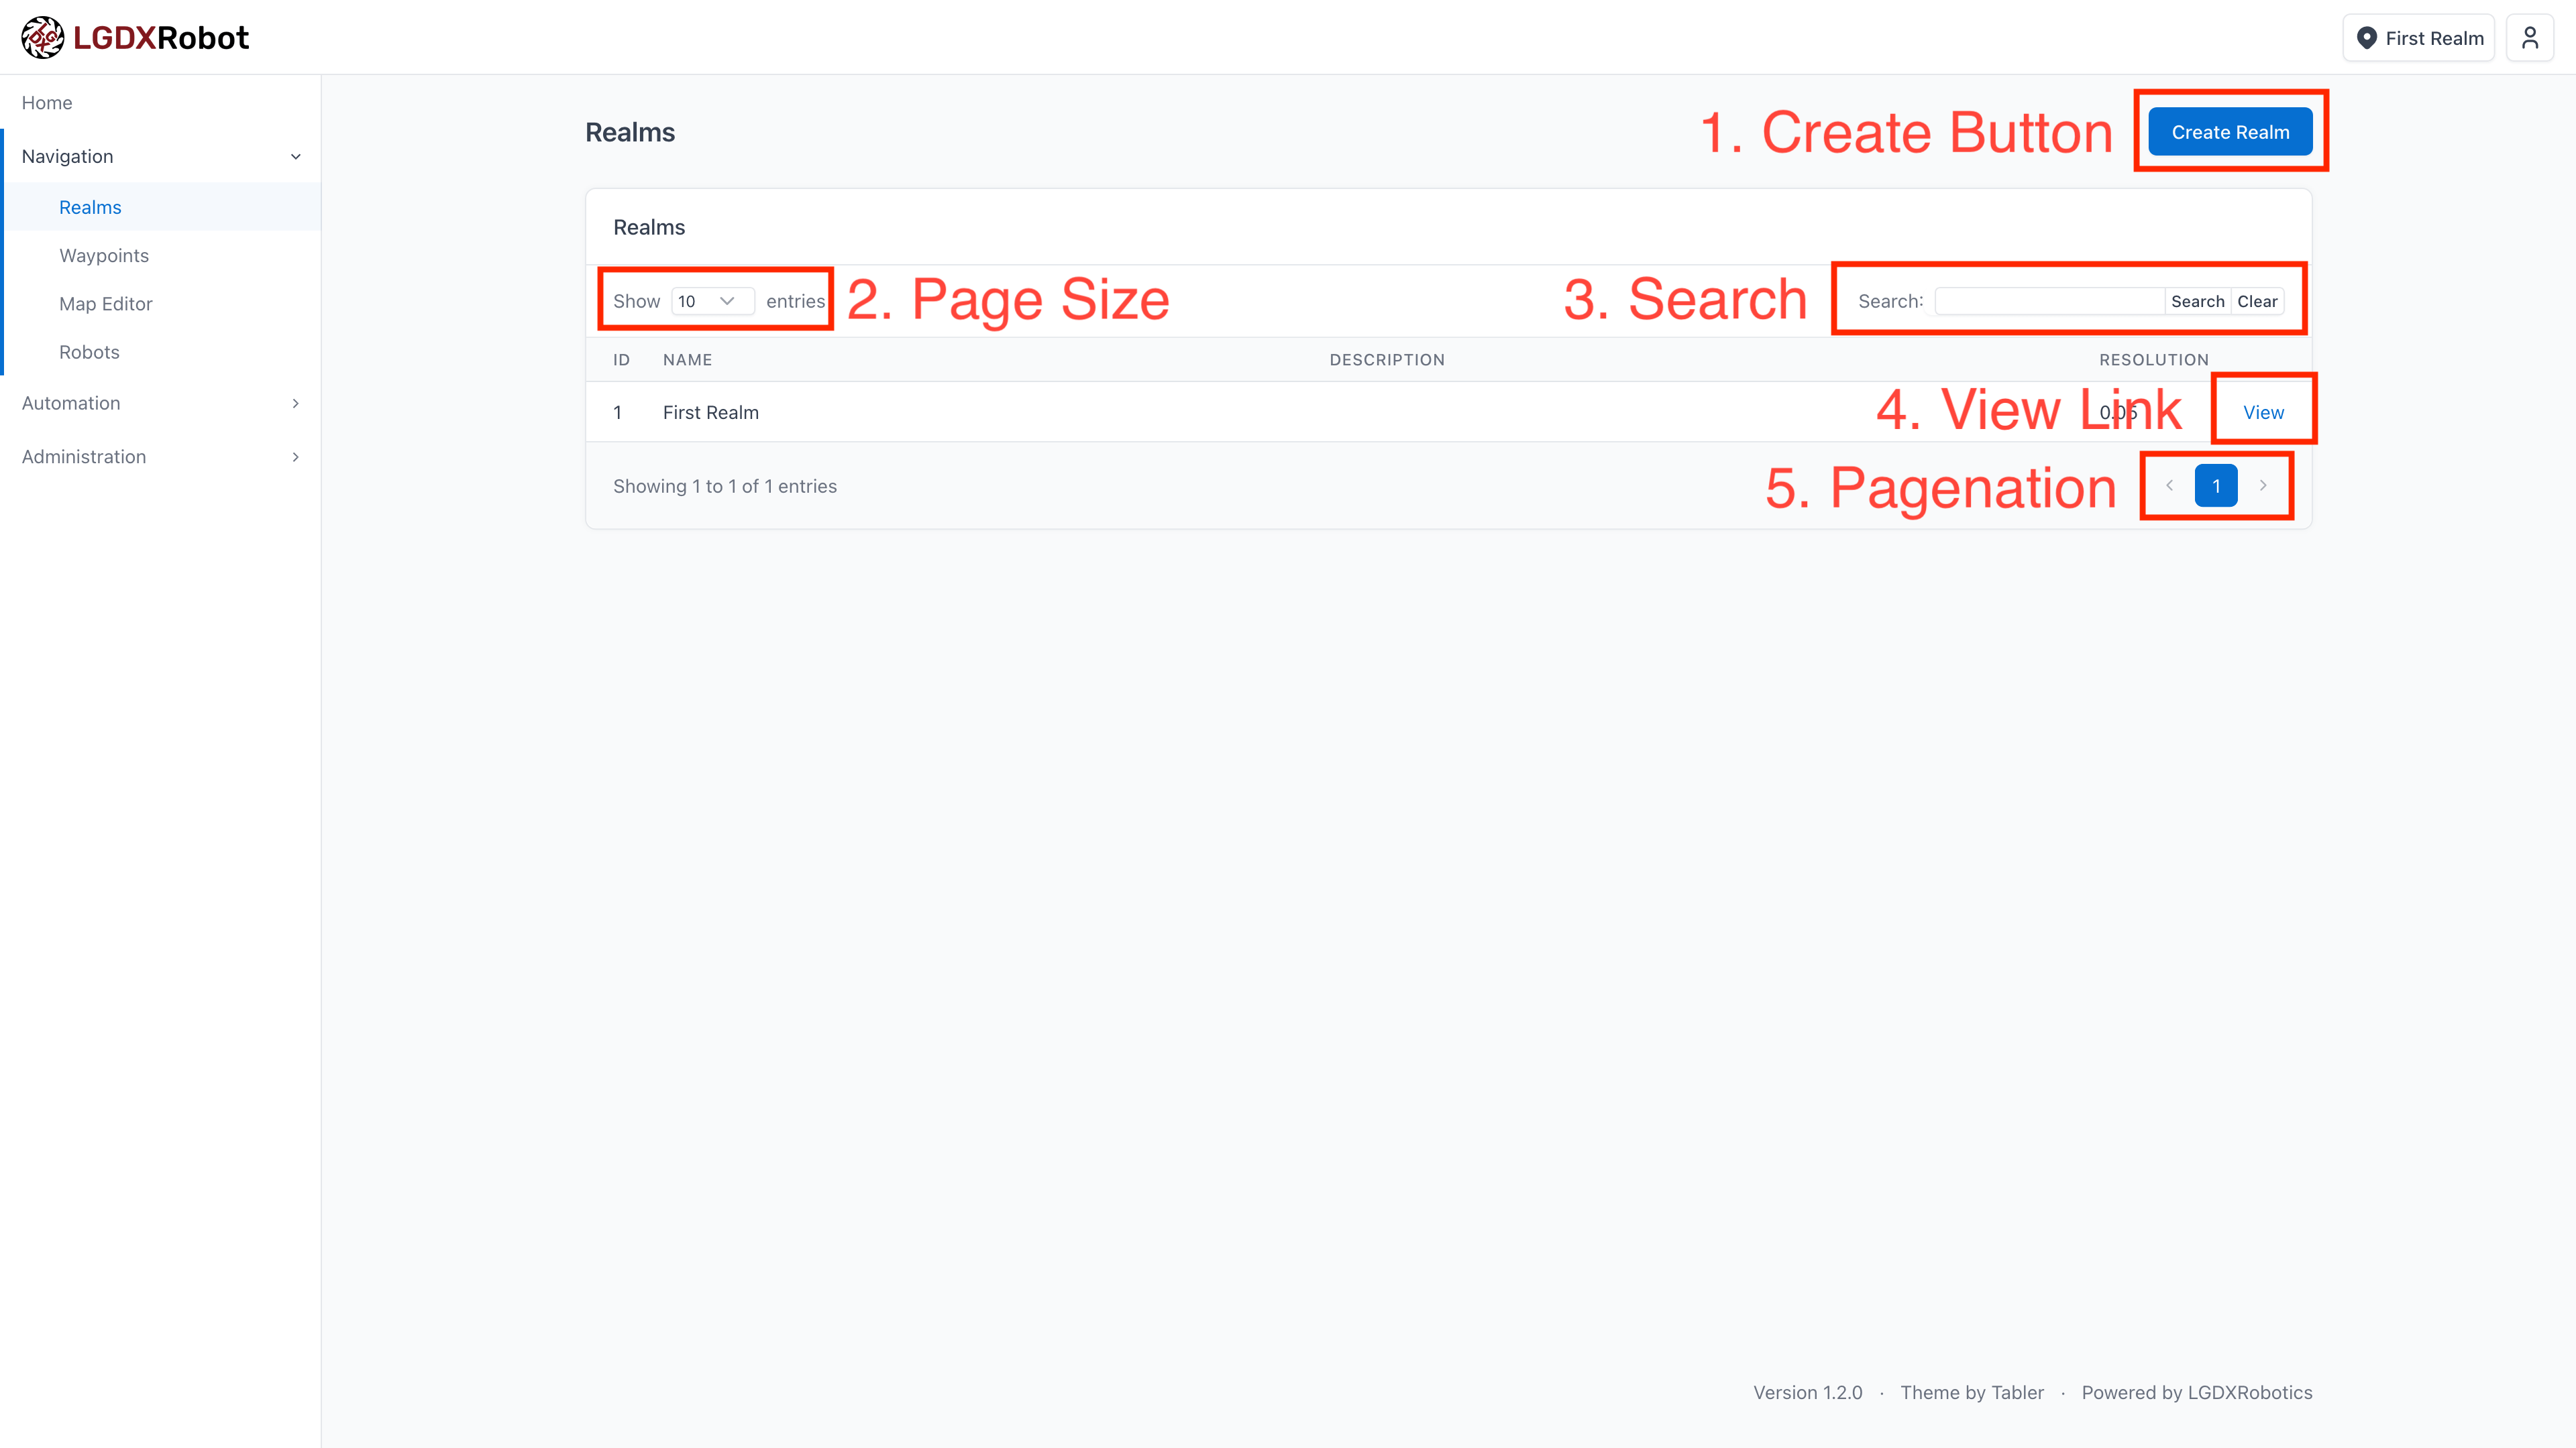Screen dimensions: 2576x1448
Task: Click the First Realm location selector
Action: point(2418,38)
